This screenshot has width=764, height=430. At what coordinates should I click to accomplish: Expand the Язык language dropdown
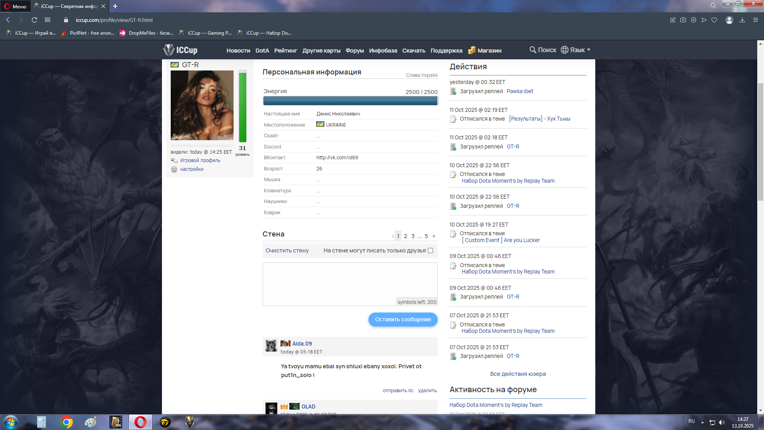point(576,50)
